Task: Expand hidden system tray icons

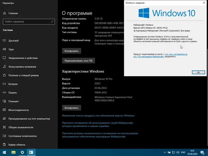Action: tap(165, 153)
